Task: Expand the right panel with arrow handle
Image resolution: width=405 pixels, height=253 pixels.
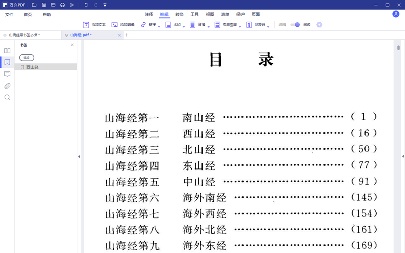Action: coord(403,157)
